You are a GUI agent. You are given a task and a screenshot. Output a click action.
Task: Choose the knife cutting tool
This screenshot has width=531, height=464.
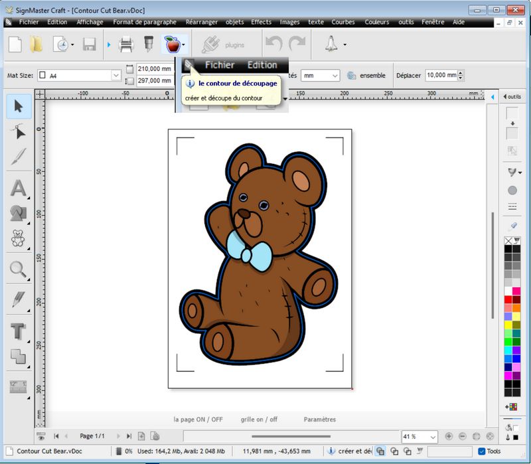coord(19,156)
